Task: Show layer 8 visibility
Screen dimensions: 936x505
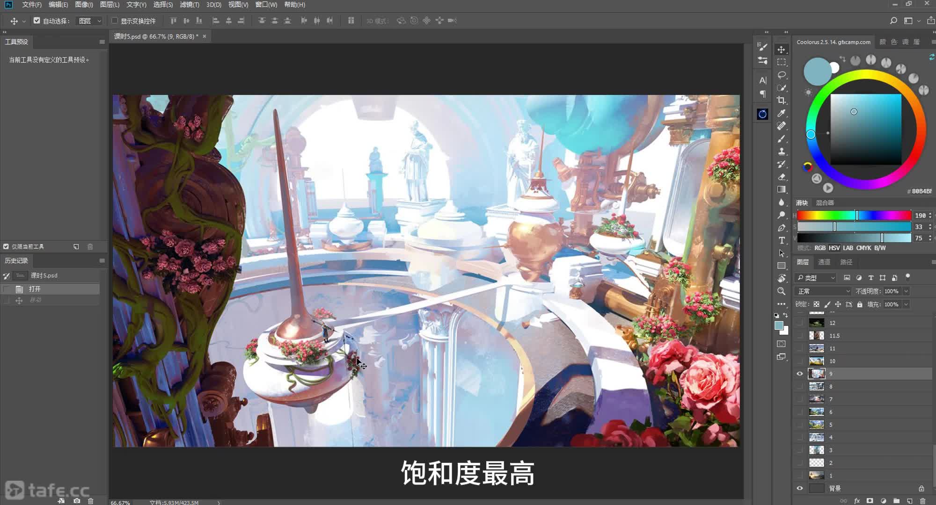Action: point(799,386)
